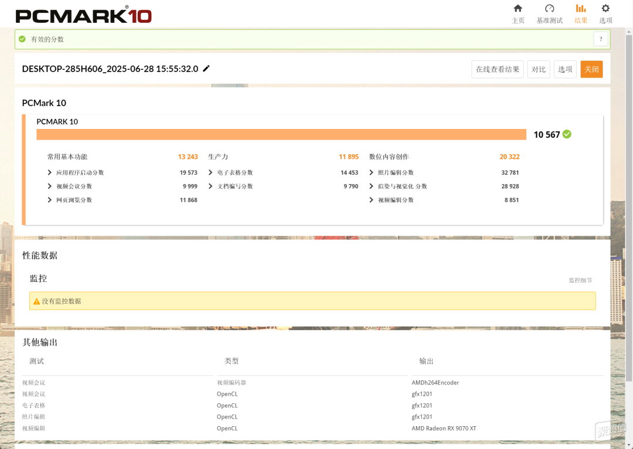Click the 在线查看结果 button
This screenshot has height=449, width=633.
[x=498, y=69]
